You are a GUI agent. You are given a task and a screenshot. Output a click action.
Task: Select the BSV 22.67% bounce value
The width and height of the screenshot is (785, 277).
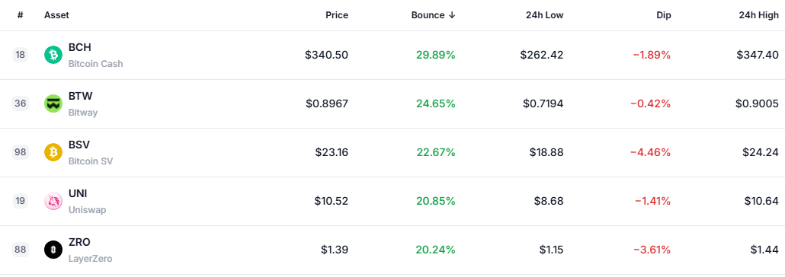pos(435,152)
